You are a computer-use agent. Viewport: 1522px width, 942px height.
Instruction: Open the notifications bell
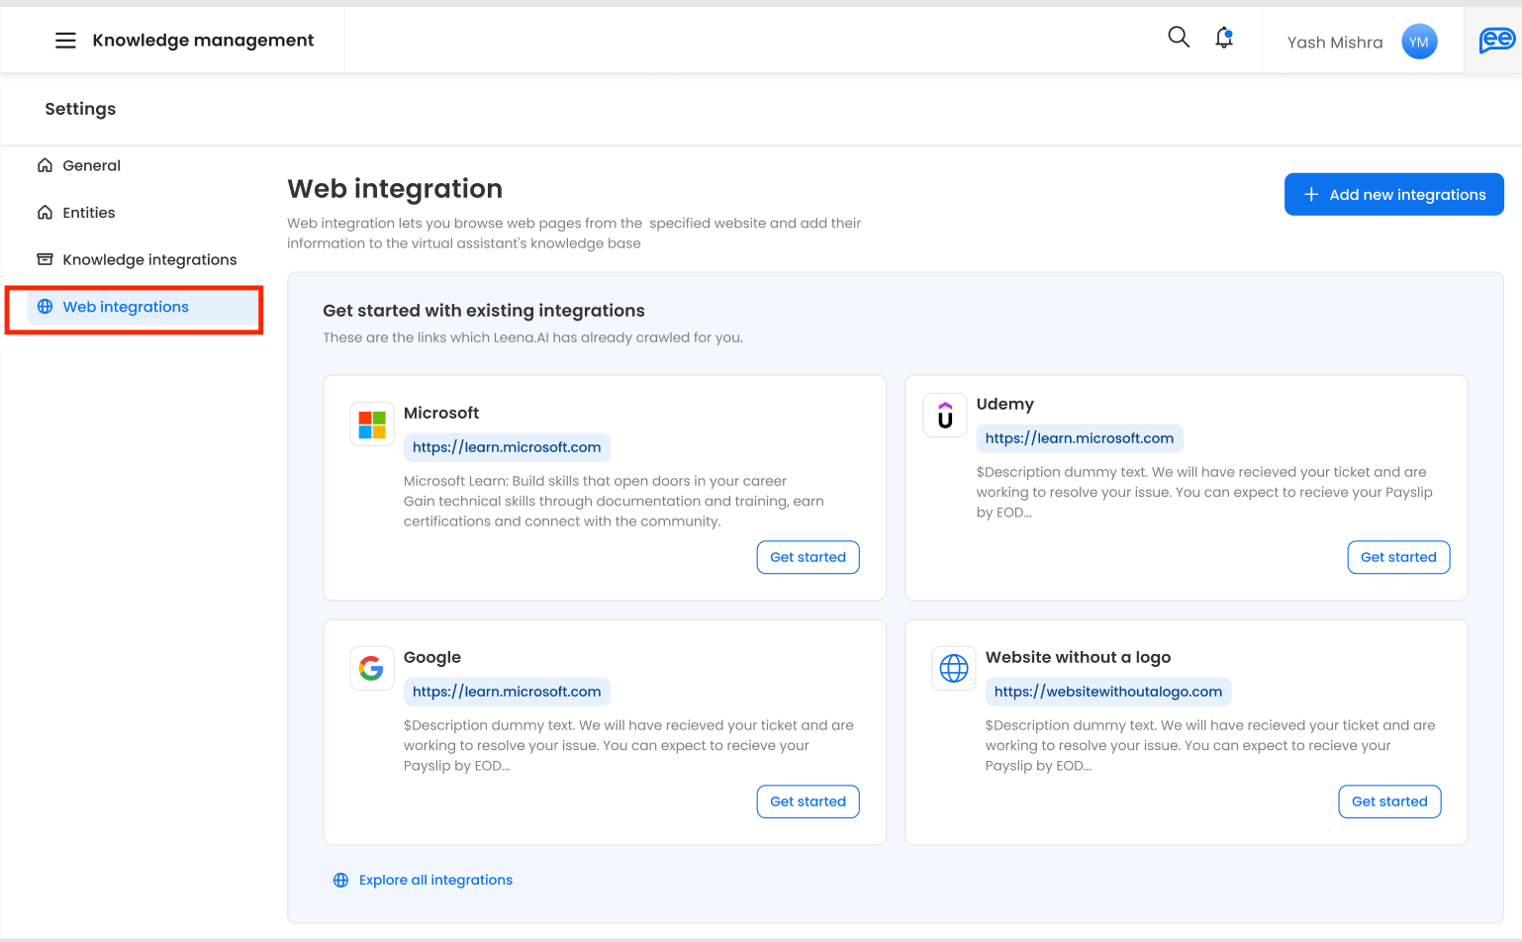[x=1224, y=39]
